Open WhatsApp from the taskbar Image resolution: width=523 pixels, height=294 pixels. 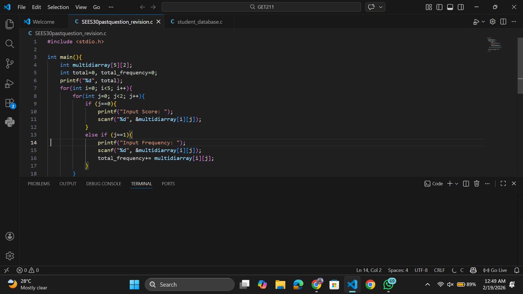tap(388, 284)
